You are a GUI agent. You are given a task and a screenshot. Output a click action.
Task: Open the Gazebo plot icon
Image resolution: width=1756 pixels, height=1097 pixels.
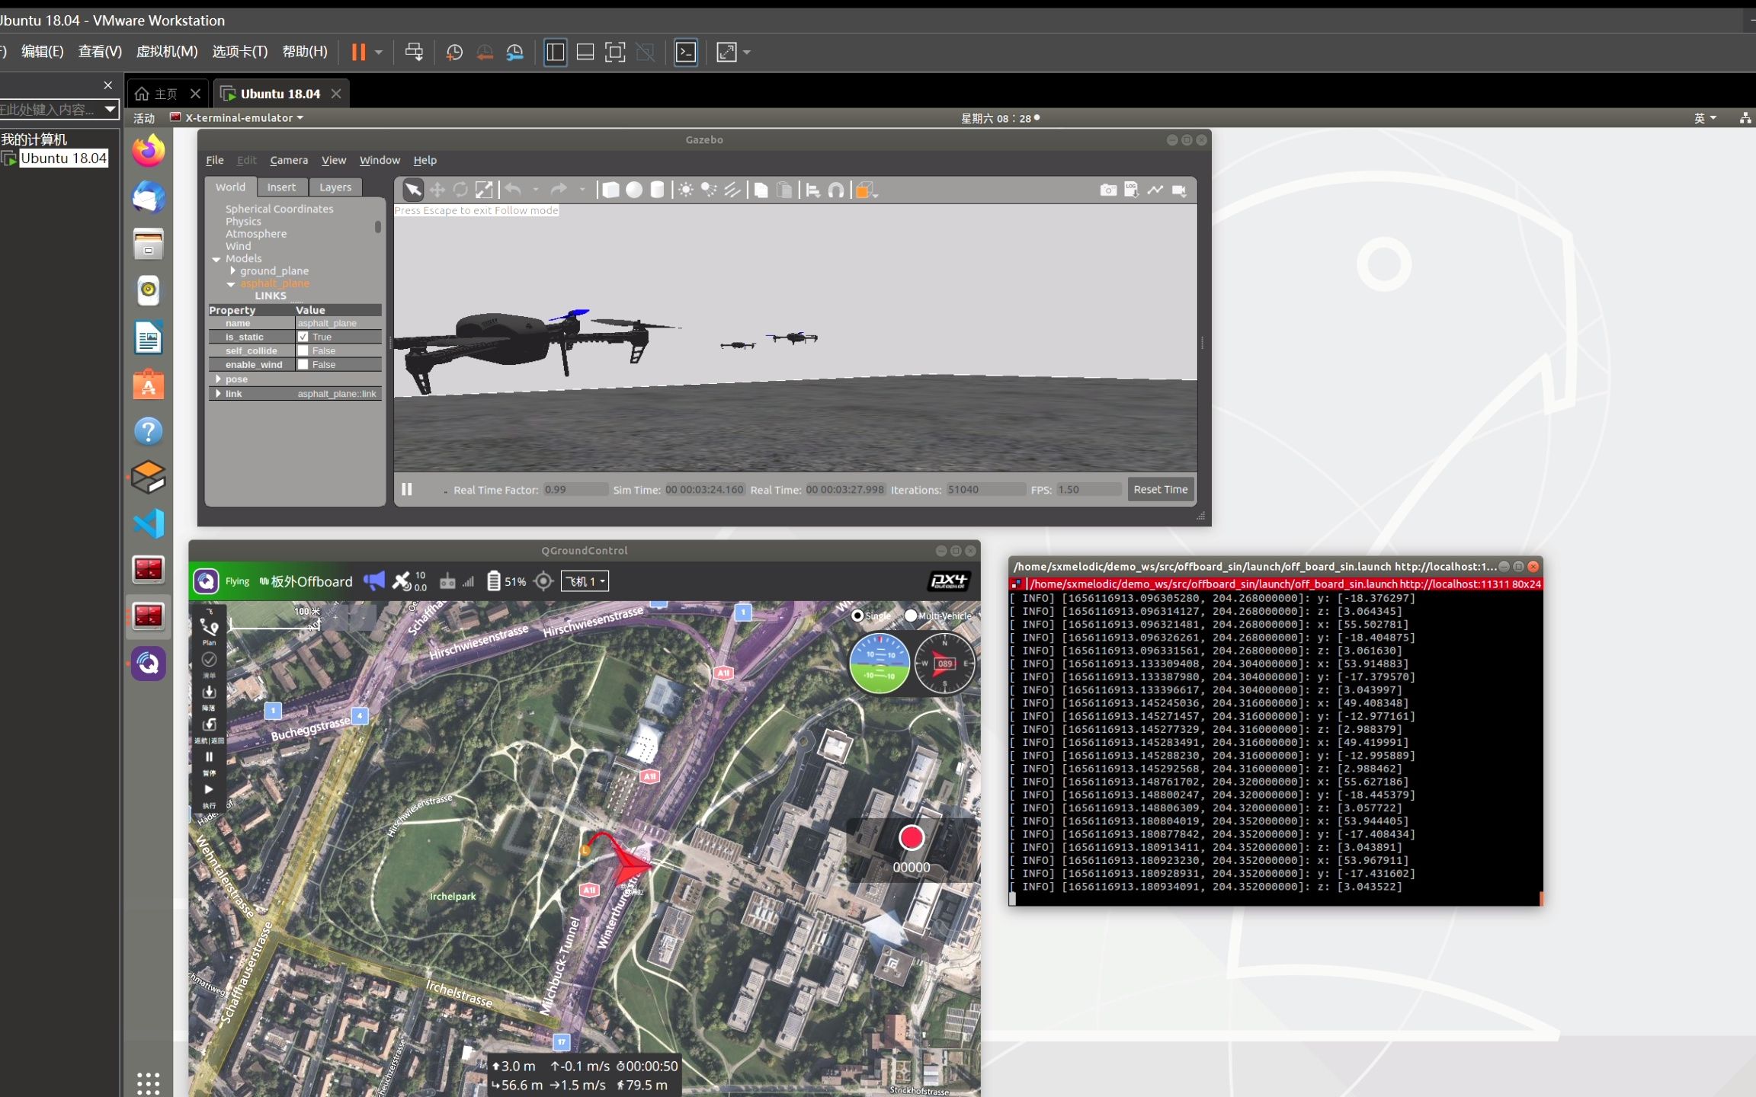(1155, 190)
